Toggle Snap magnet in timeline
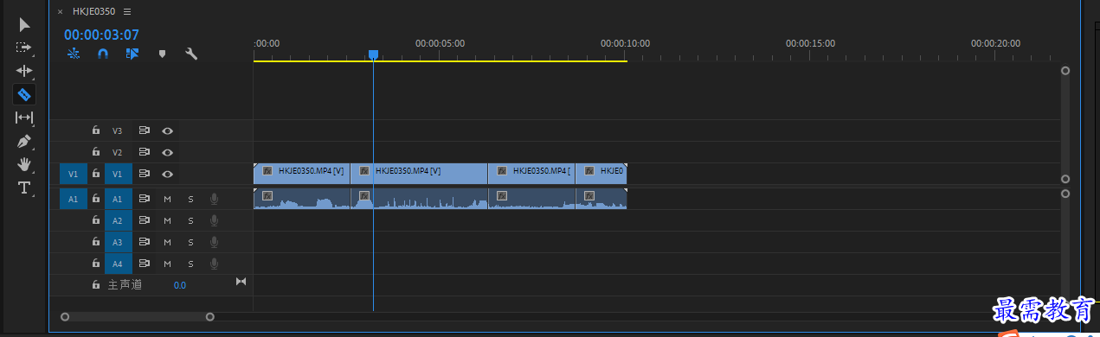The image size is (1100, 337). (x=103, y=54)
